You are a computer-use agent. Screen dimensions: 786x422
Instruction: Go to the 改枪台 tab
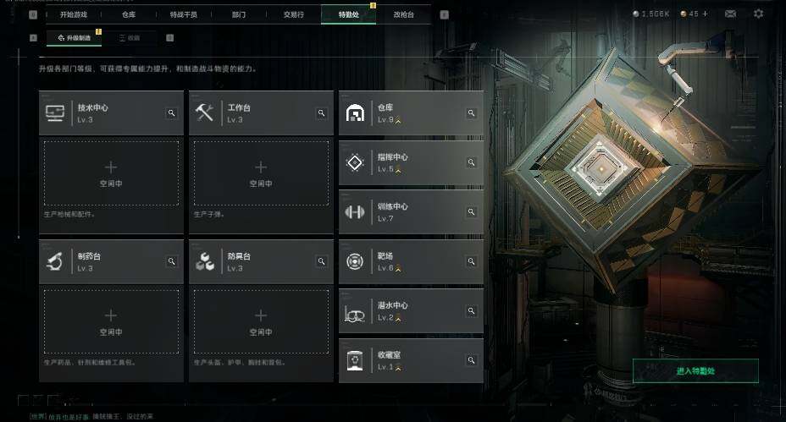(404, 14)
